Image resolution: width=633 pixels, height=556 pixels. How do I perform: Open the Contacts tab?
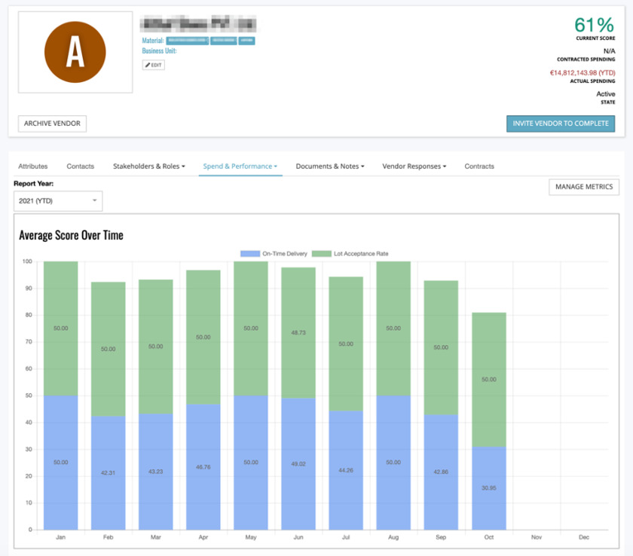pos(80,166)
